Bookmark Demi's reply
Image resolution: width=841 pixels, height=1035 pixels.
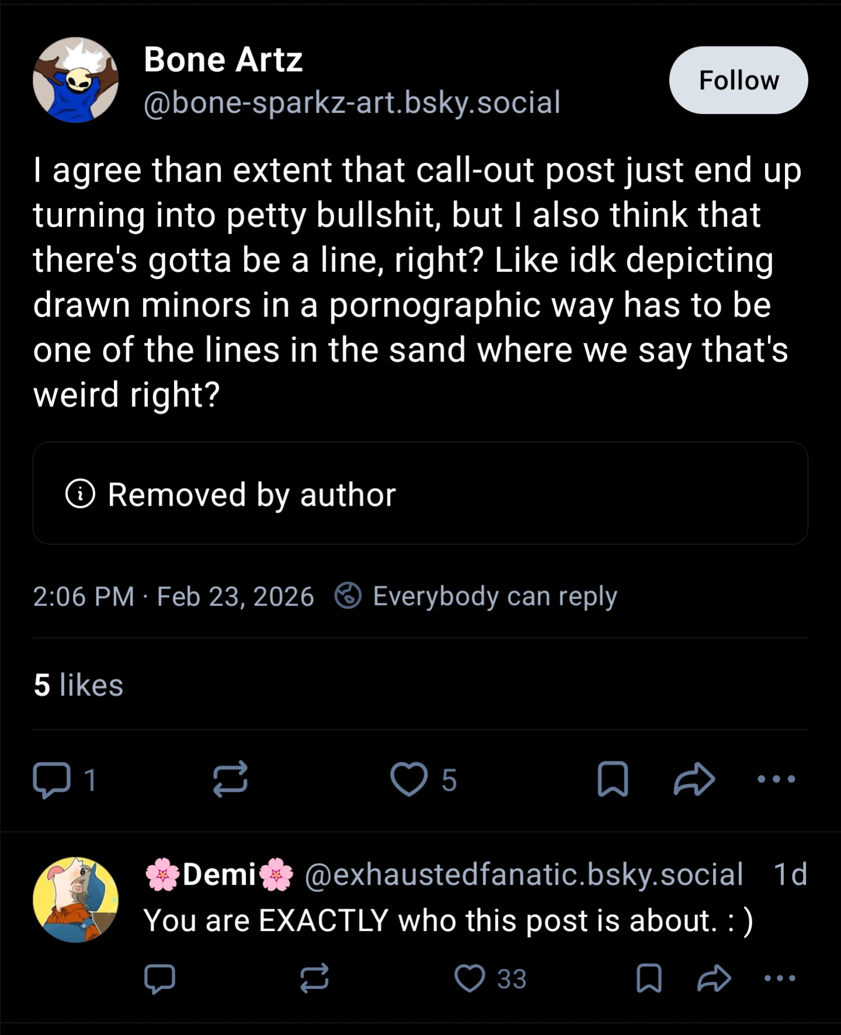point(649,979)
